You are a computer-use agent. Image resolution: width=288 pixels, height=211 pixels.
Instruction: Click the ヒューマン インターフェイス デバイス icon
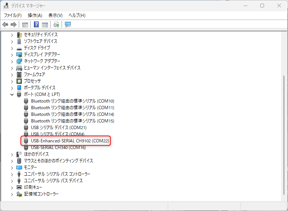[x=19, y=68]
